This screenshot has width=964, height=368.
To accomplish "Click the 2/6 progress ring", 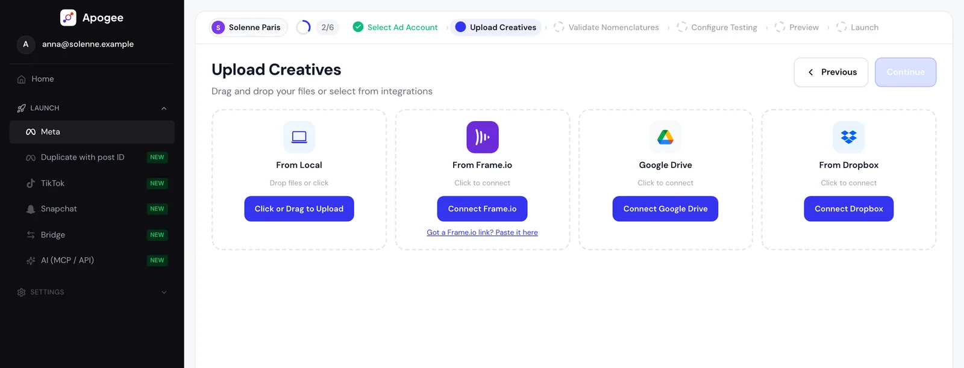I will (304, 27).
